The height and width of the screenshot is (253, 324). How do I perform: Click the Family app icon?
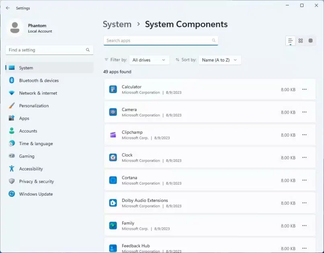(x=113, y=226)
